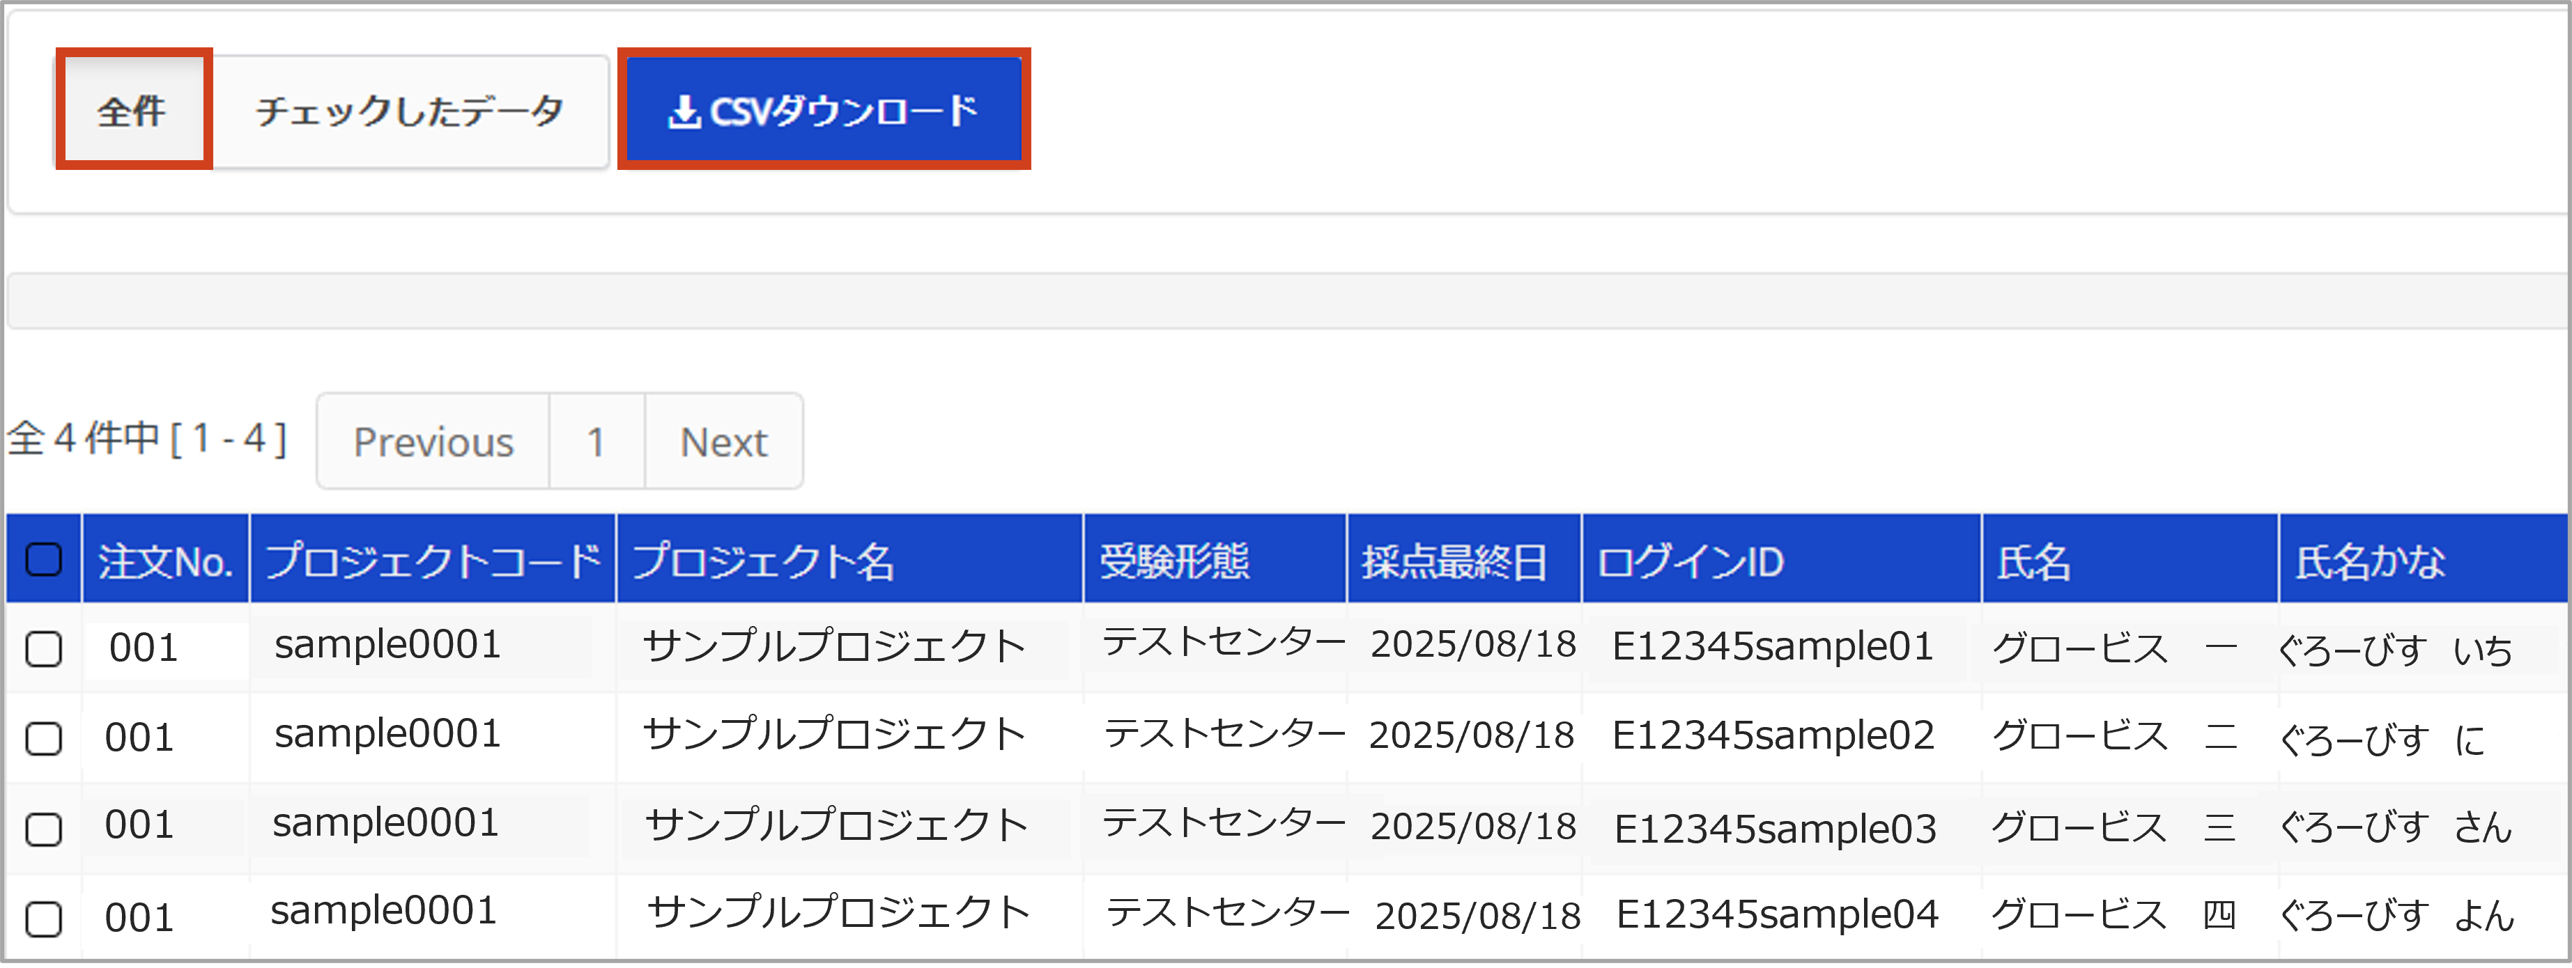The image size is (2572, 968).
Task: Check the row for E12345sample03
Action: point(44,829)
